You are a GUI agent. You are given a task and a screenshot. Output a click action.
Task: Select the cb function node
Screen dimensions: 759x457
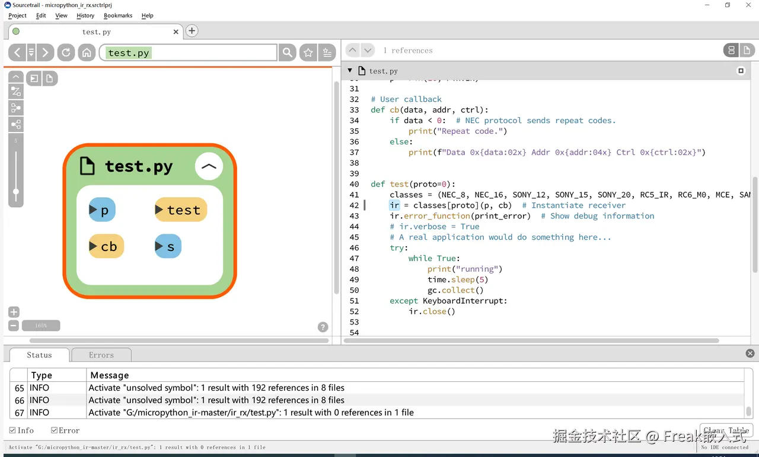[106, 246]
